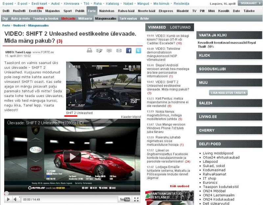The image size is (263, 205).
Task: Click the Uudised breadcrumb link
Action: point(19,26)
